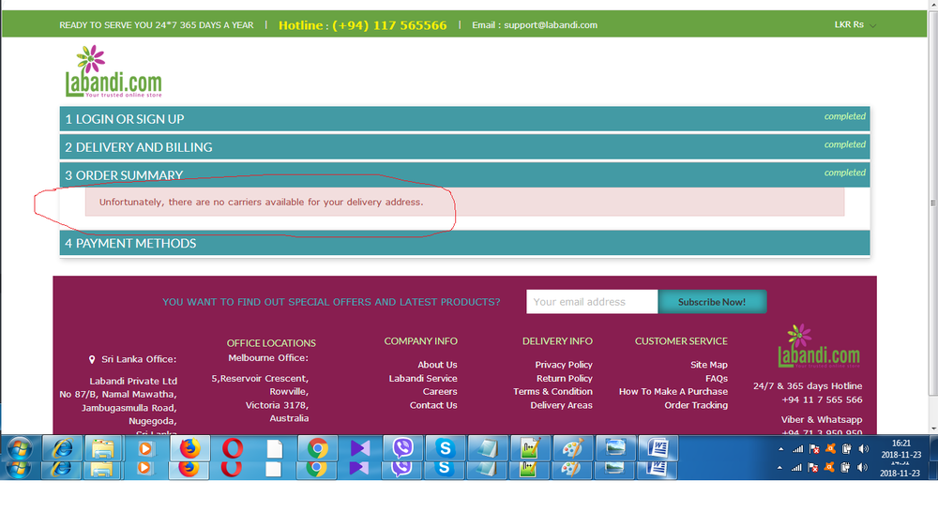Click blank document icon in upper taskbar row
Viewport: 938px width, 527px height.
point(275,448)
